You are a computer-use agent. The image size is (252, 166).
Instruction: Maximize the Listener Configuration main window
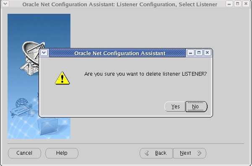[x=238, y=4]
